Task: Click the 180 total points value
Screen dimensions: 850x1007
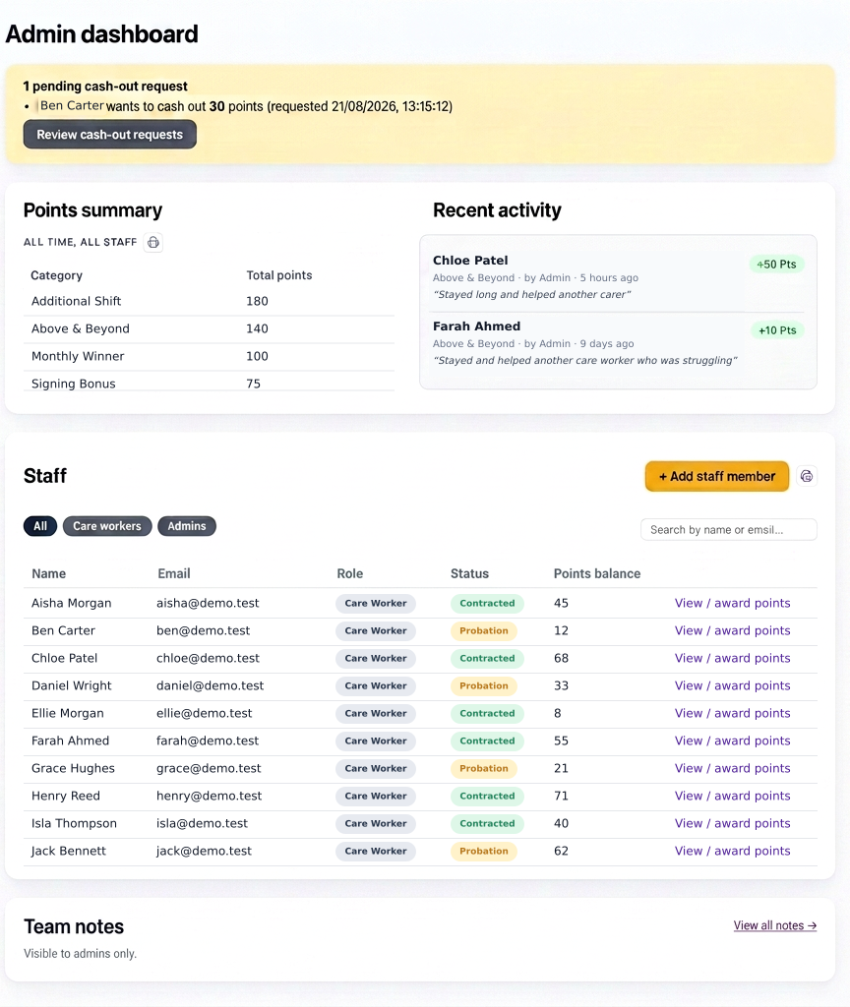Action: [257, 301]
